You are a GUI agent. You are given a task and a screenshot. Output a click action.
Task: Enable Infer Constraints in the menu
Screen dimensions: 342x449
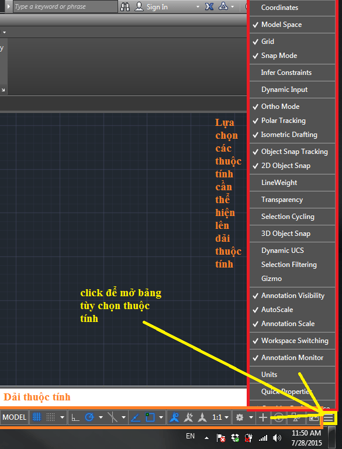click(292, 73)
